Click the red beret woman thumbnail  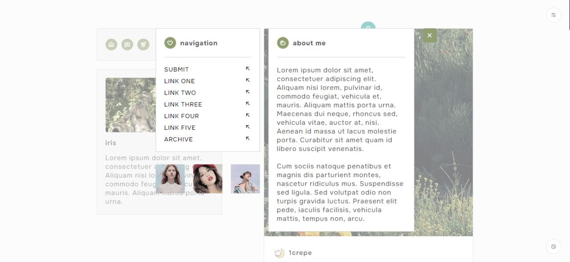(208, 179)
